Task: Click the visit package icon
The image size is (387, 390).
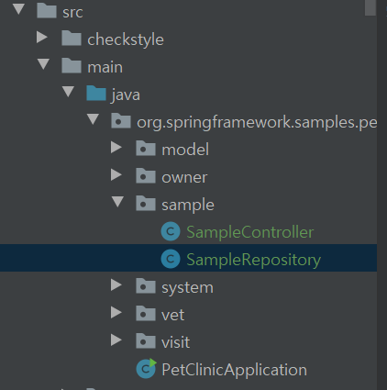Action: pos(146,341)
